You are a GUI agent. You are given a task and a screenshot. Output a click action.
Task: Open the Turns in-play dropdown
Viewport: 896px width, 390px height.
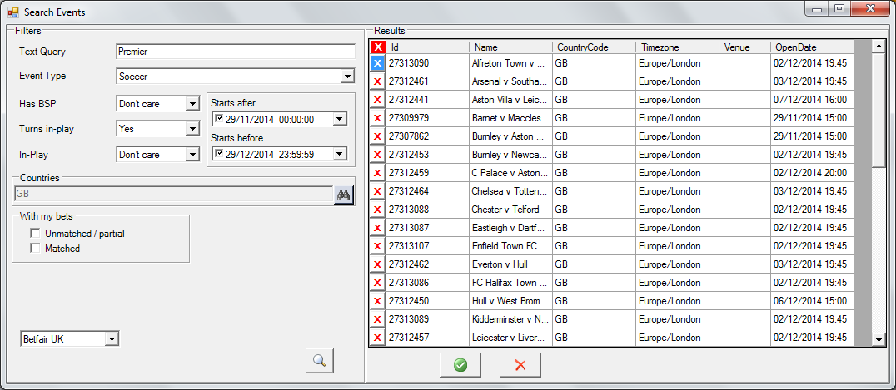point(192,129)
